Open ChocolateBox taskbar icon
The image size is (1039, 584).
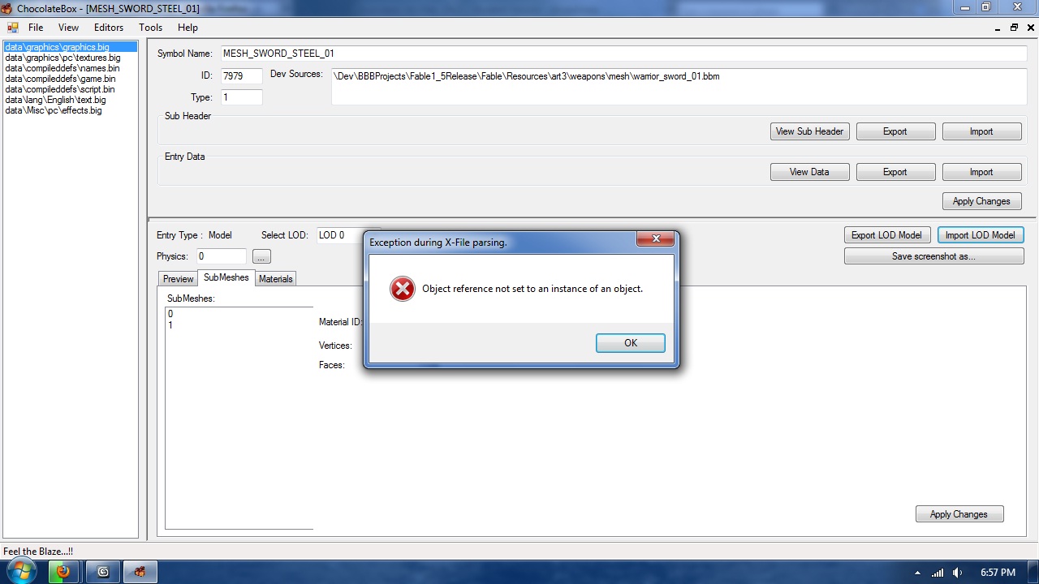(x=140, y=571)
